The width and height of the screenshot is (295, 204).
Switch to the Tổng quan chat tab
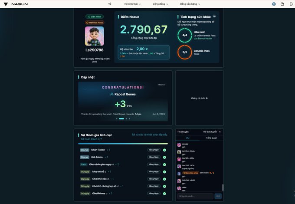point(211,138)
